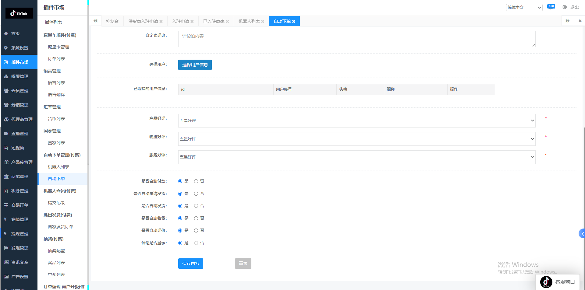Image resolution: width=585 pixels, height=290 pixels.
Task: Select 否 for 是否自动发货
Action: tap(196, 206)
